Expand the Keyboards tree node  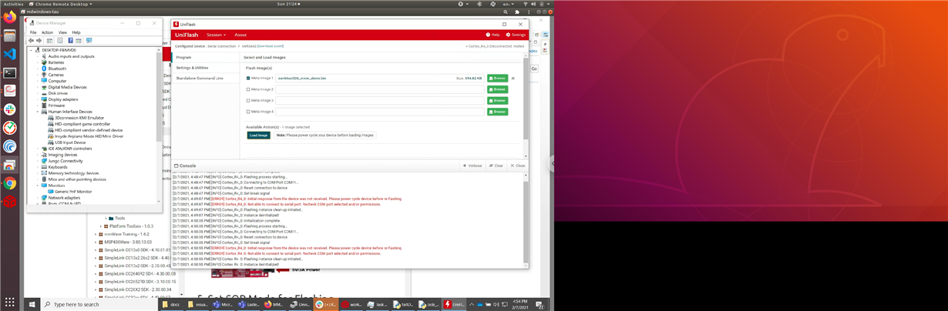coord(38,167)
